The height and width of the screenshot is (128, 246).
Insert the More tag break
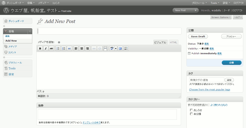tap(105, 48)
